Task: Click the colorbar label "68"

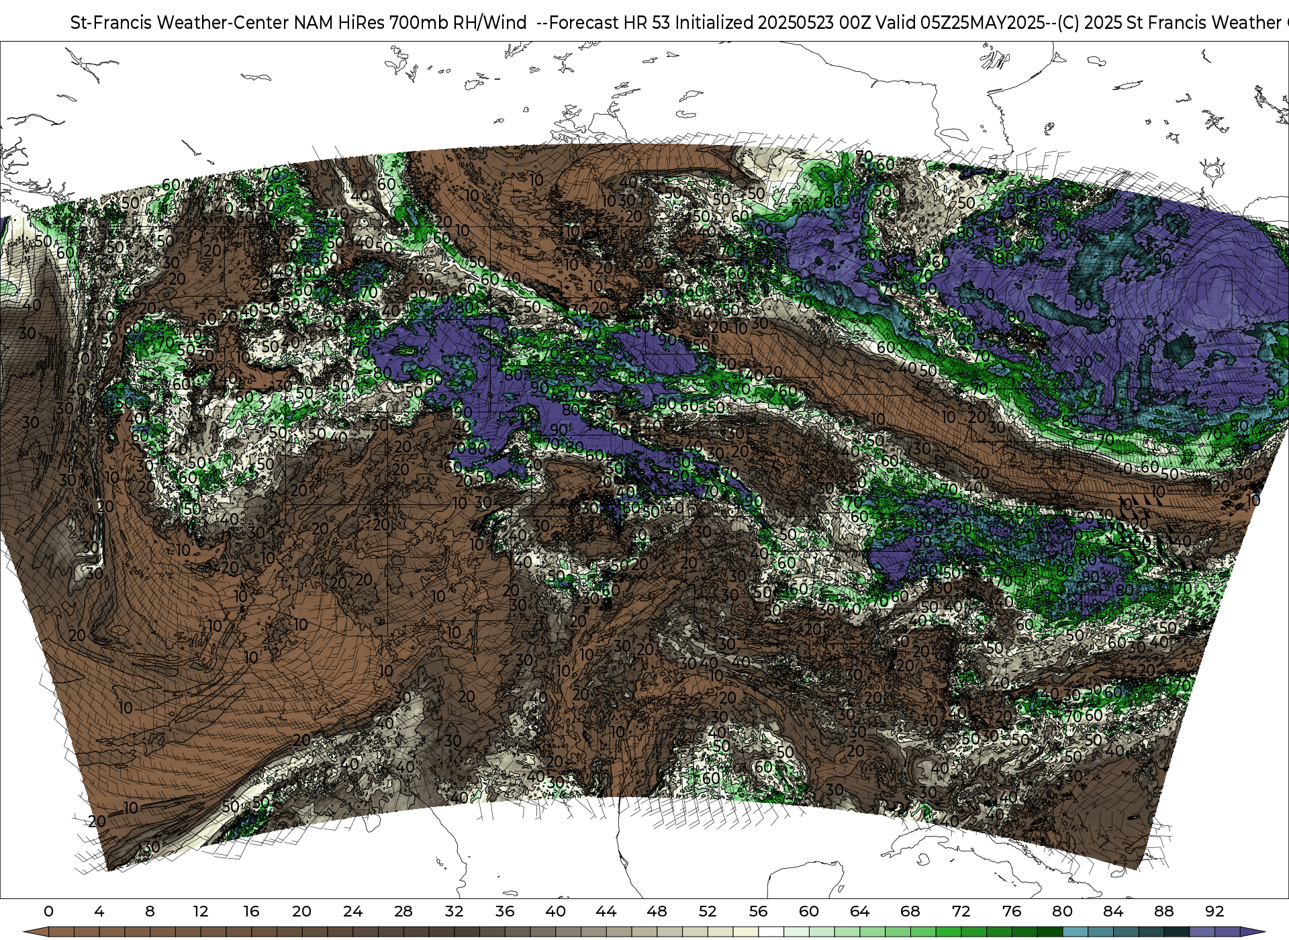Action: pyautogui.click(x=910, y=911)
